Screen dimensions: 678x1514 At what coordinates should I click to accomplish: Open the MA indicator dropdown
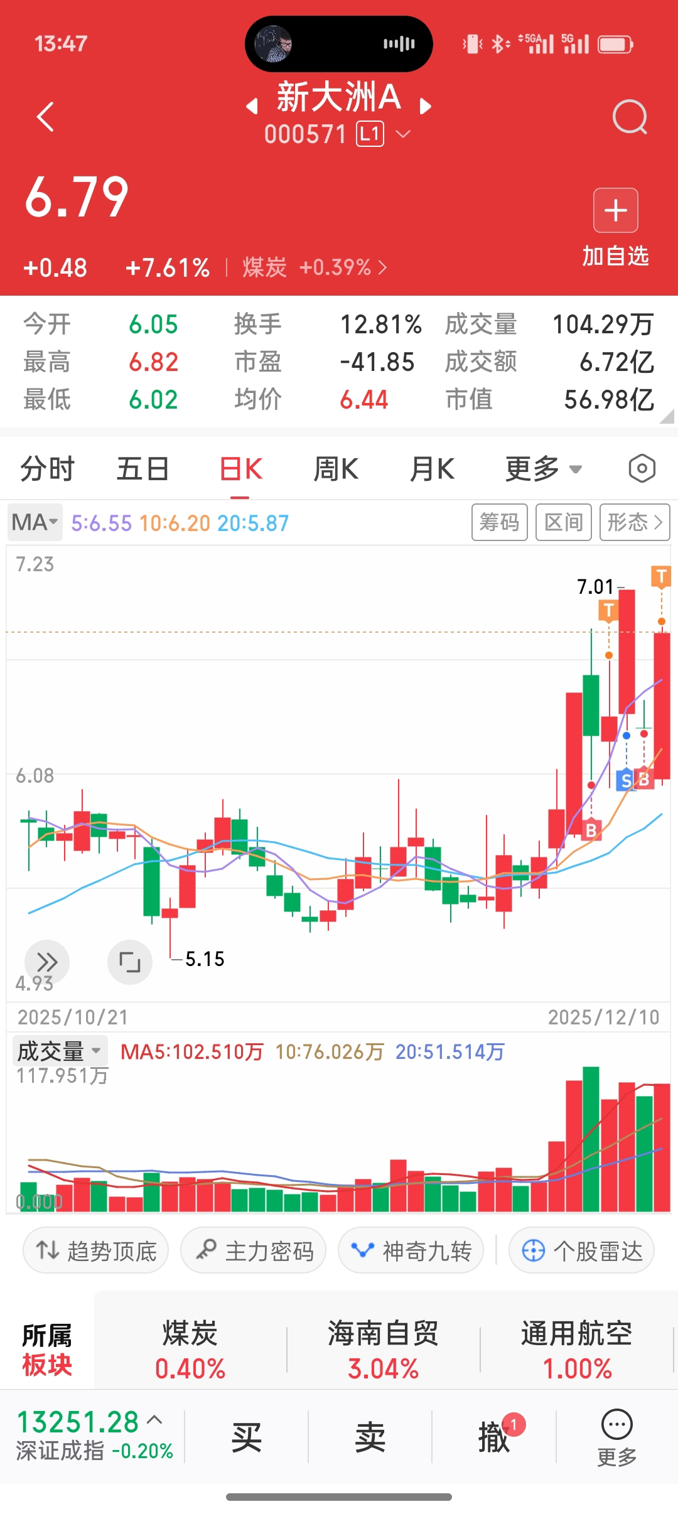click(35, 522)
